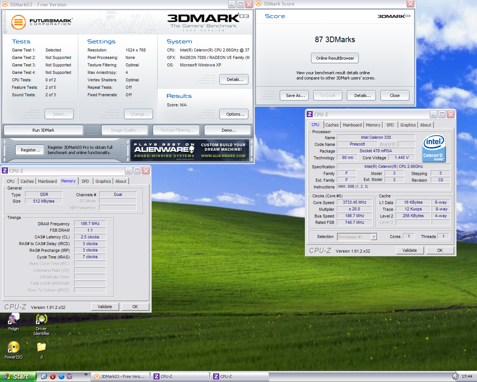Click the Alienware advertisement banner
Viewport: 477px width, 382px height.
click(190, 150)
